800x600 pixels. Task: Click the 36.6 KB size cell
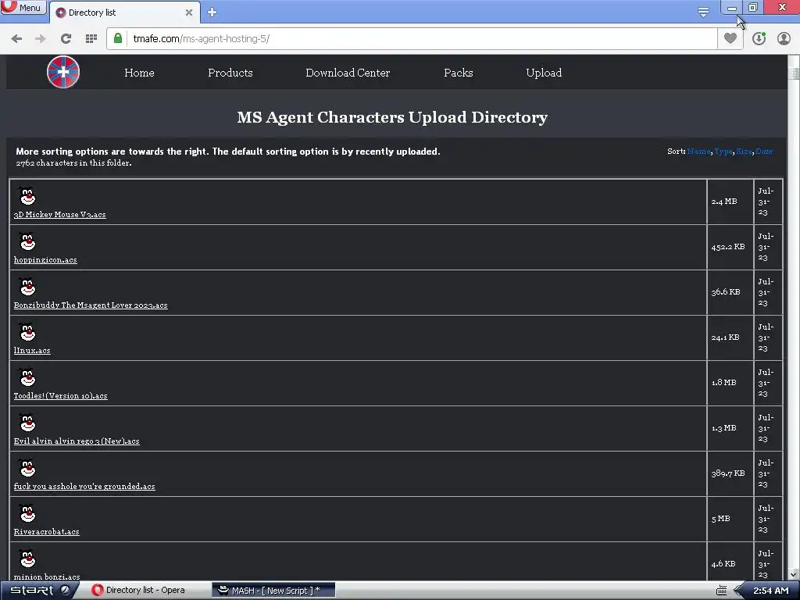[730, 292]
